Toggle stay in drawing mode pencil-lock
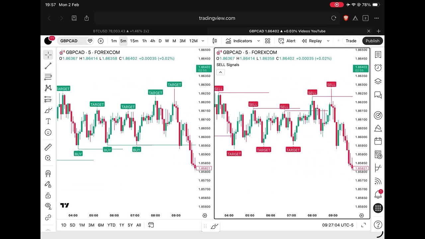The image size is (425, 239). (48, 184)
